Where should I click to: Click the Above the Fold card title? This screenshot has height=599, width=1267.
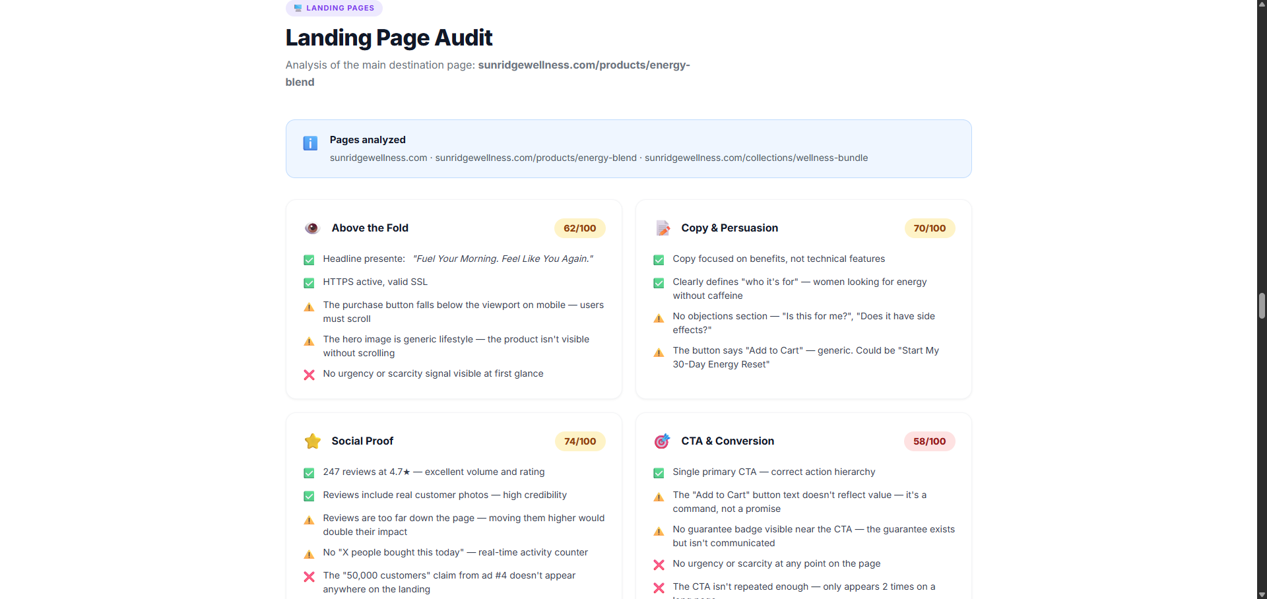tap(370, 228)
